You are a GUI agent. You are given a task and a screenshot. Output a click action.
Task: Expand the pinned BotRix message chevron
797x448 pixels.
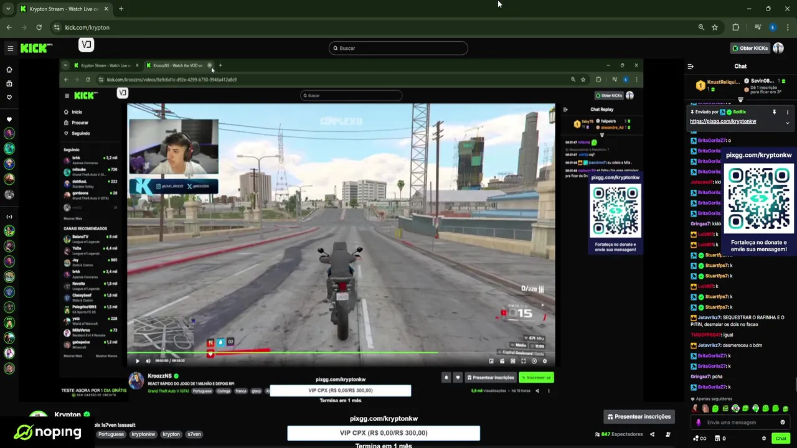[x=787, y=123]
